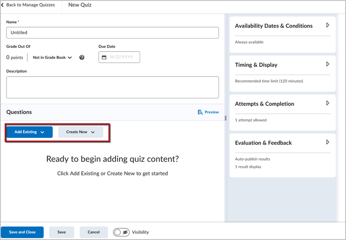Click the Preview magnifier icon
The image size is (346, 240).
click(200, 112)
